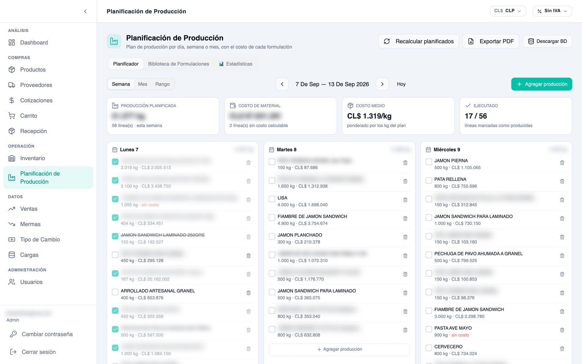This screenshot has width=582, height=364.
Task: Delete the LISA production line
Action: click(405, 200)
